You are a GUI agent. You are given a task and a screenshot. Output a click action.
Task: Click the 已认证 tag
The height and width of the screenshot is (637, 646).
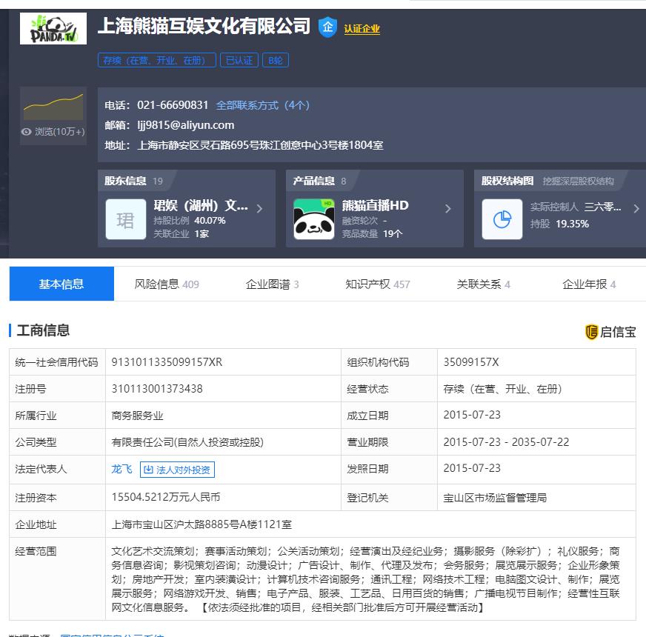239,60
